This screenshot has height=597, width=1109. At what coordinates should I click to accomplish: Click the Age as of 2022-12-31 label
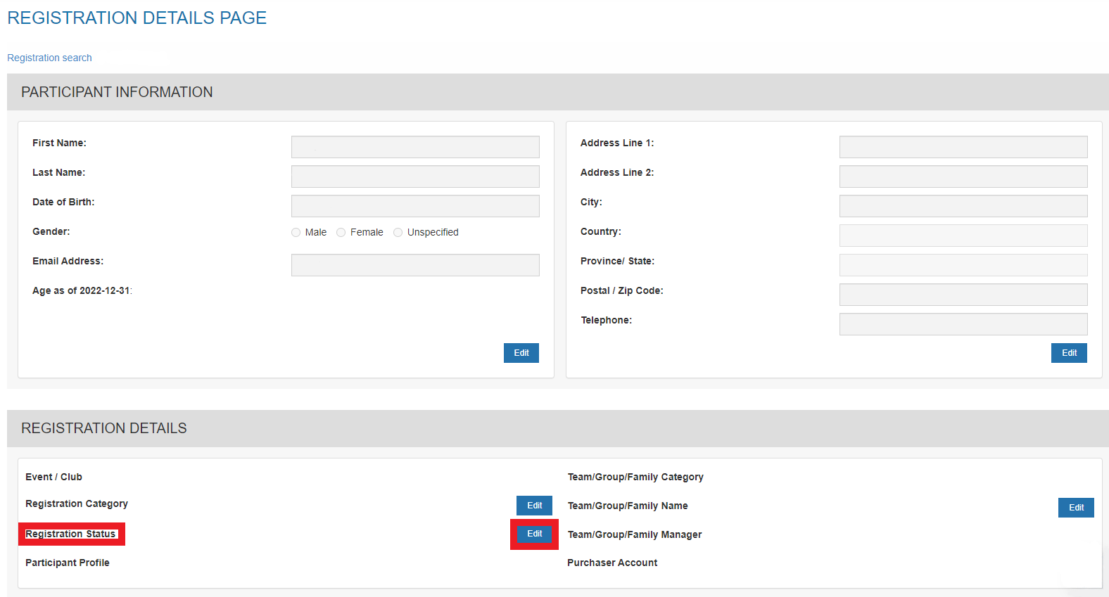coord(82,291)
